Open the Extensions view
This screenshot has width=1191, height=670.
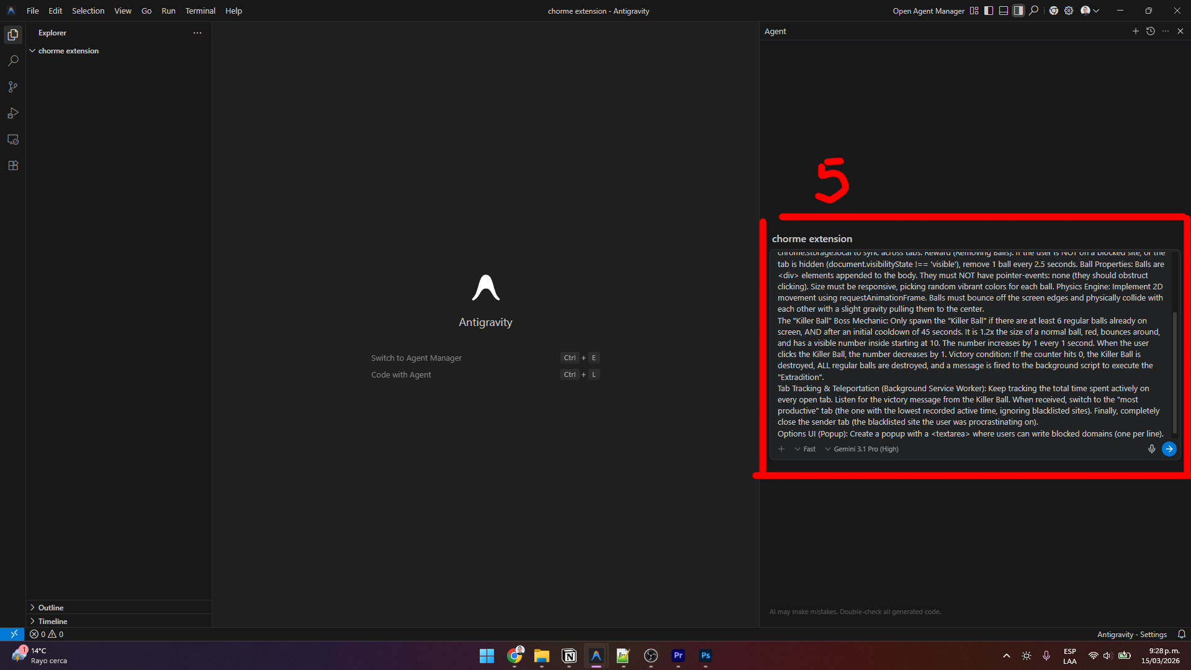[13, 166]
